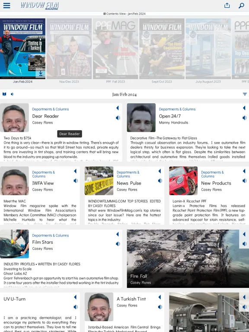
Task: Select the PPF Fall 2023 issue cover
Action: 115,49
